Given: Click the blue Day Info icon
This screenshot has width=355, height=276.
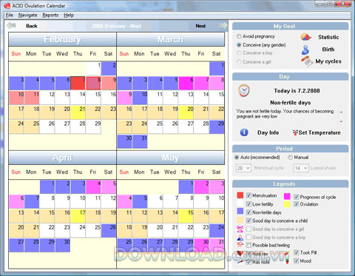Looking at the screenshot, I should (244, 132).
